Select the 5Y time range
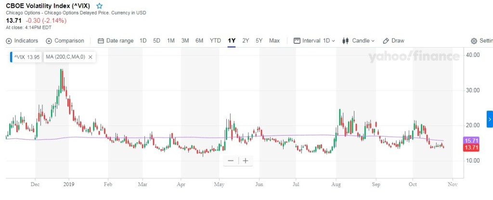The image size is (493, 200). (259, 41)
